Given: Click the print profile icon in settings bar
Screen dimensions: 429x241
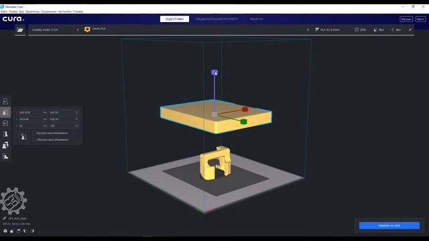Looking at the screenshot, I should pyautogui.click(x=317, y=29).
